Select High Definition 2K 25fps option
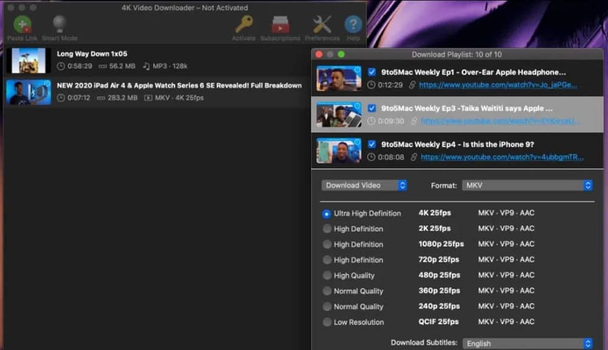The width and height of the screenshot is (608, 350). 327,229
